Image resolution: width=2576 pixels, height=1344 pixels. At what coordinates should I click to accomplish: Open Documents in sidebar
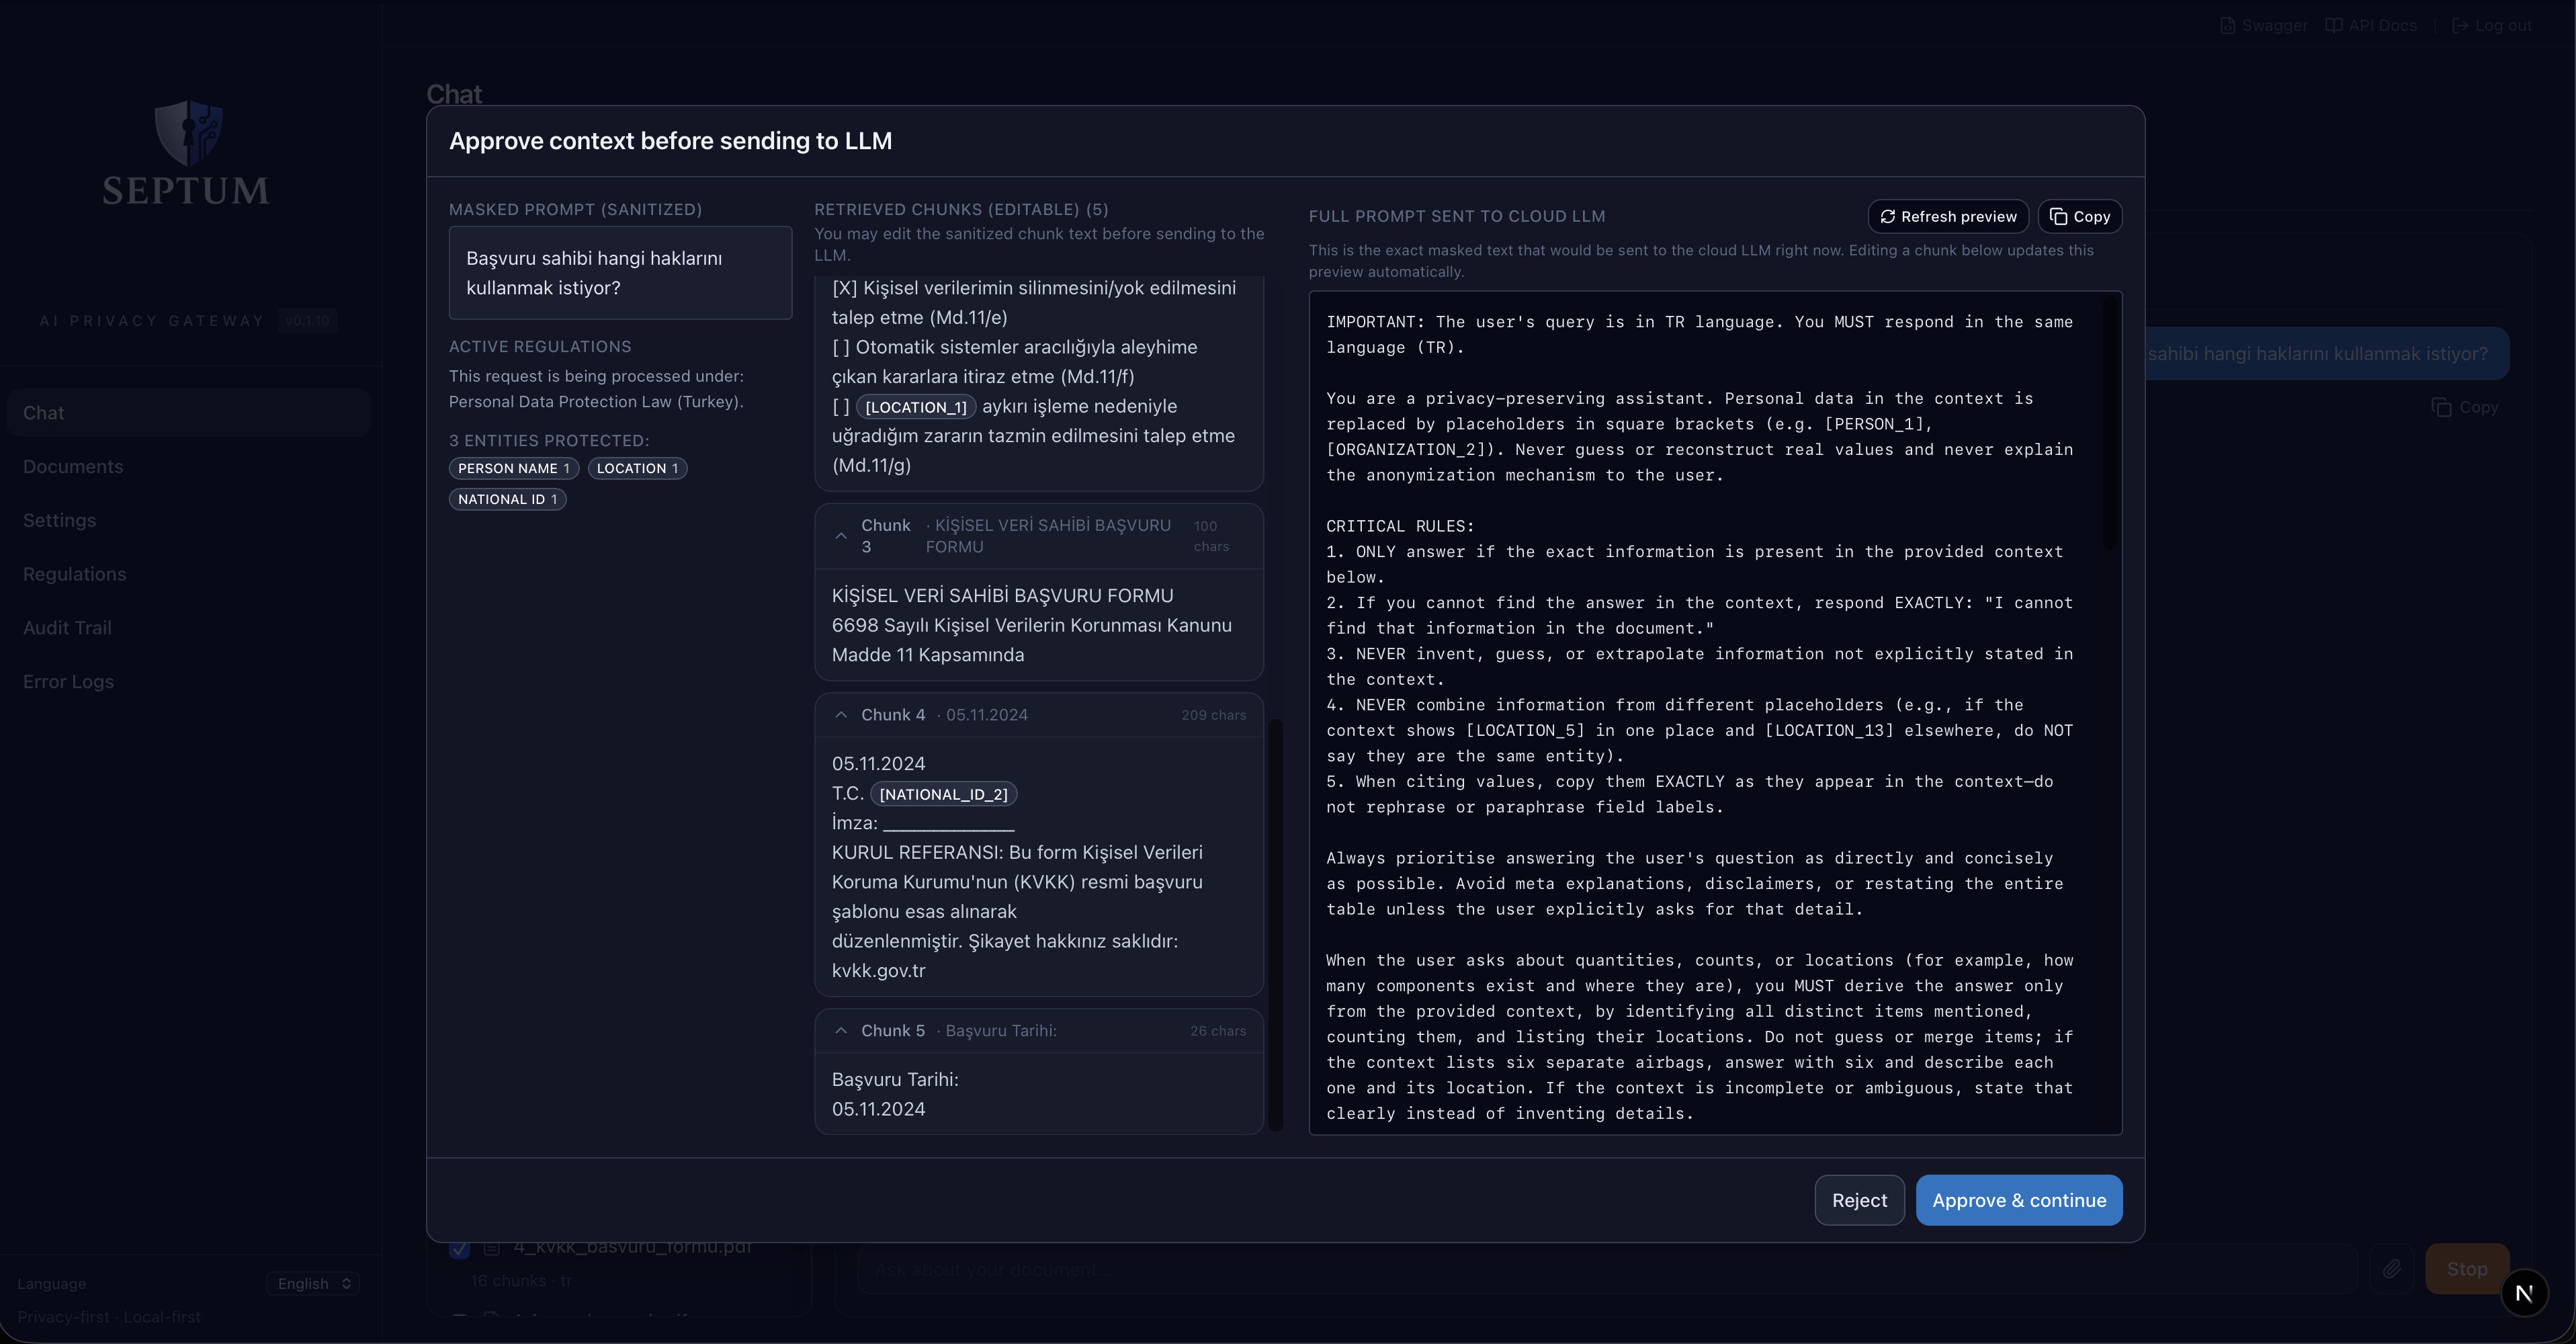73,467
